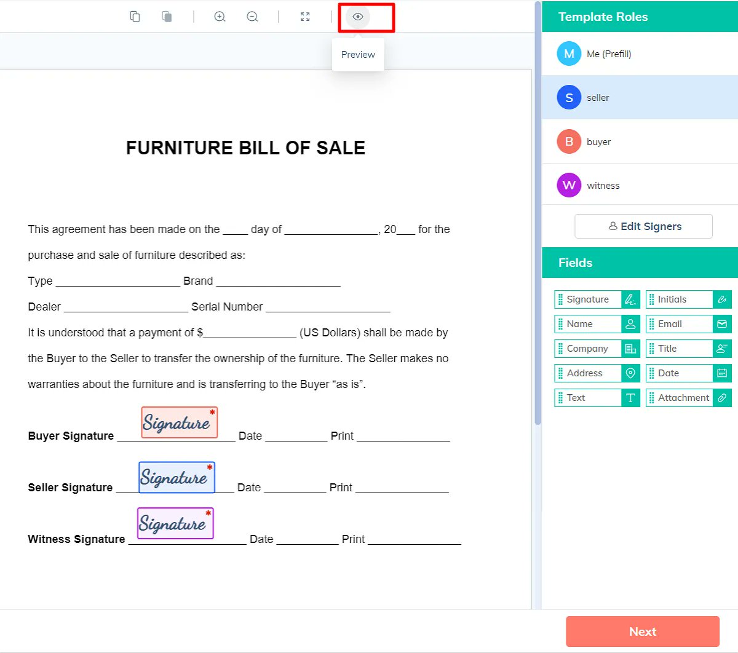
Task: Click the building icon beside Company
Action: pyautogui.click(x=630, y=349)
